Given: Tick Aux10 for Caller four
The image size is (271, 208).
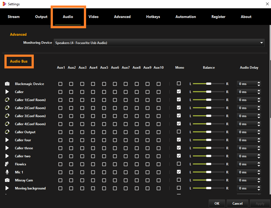Looking at the screenshot, I should pos(159,140).
